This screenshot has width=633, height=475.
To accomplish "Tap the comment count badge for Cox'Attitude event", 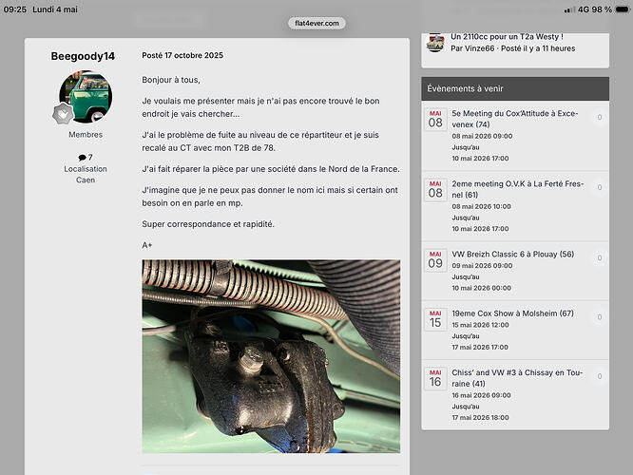I will click(x=600, y=118).
